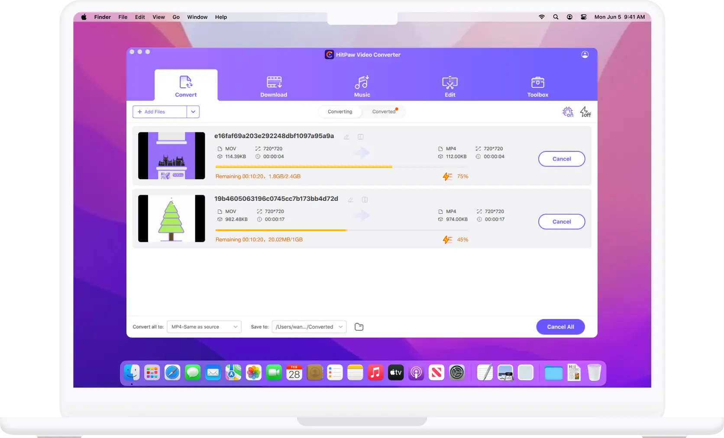Open the Apple menu
The image size is (724, 438).
click(x=84, y=17)
